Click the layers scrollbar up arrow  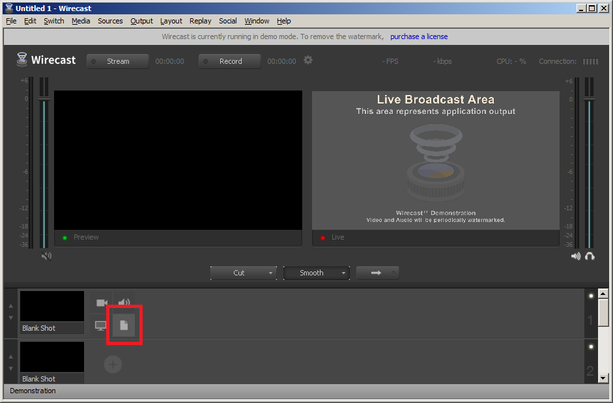click(603, 294)
